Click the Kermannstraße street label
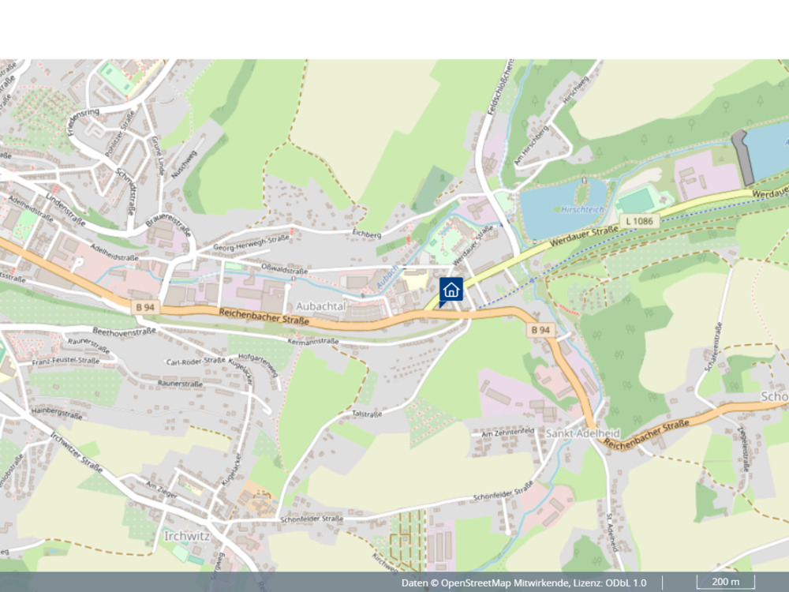This screenshot has height=592, width=789. pos(313,341)
